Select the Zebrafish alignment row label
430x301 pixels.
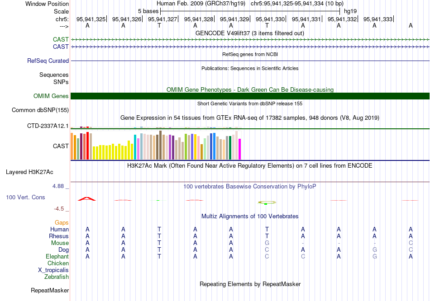(56, 277)
